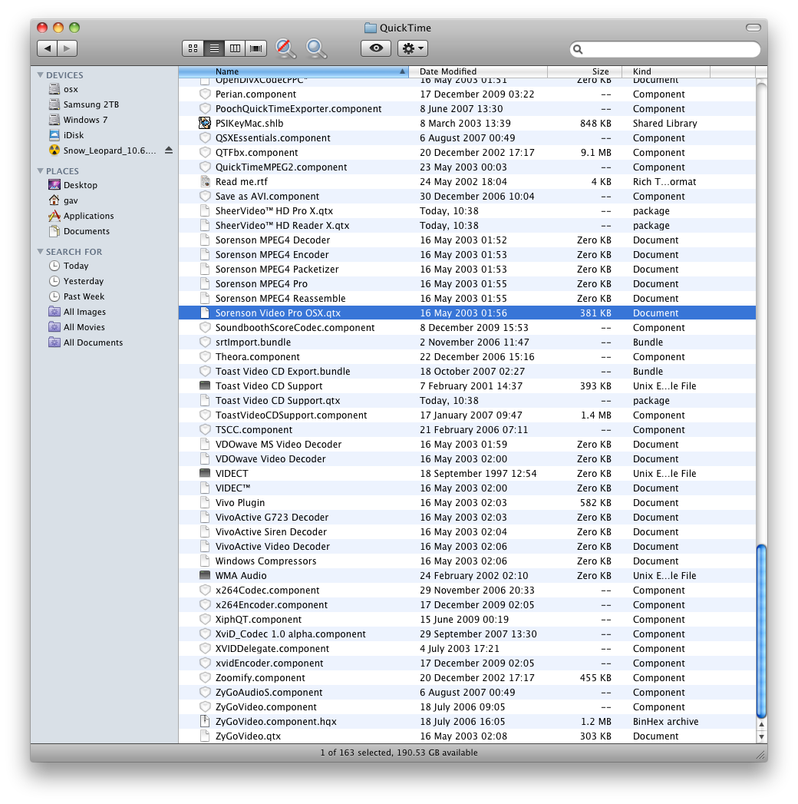This screenshot has height=804, width=798.
Task: Switch to icon view
Action: (193, 48)
